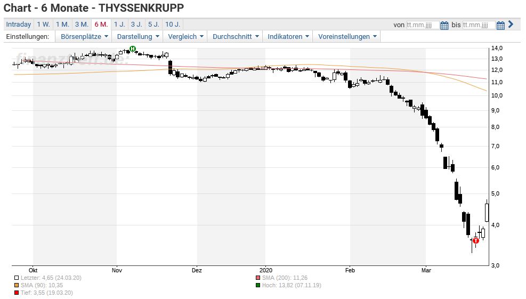Screen dimensions: 526x299
Task: Apply date range with the arrow button
Action: (x=511, y=24)
